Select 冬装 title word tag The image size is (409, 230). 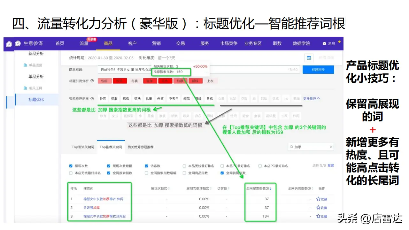coord(135,81)
